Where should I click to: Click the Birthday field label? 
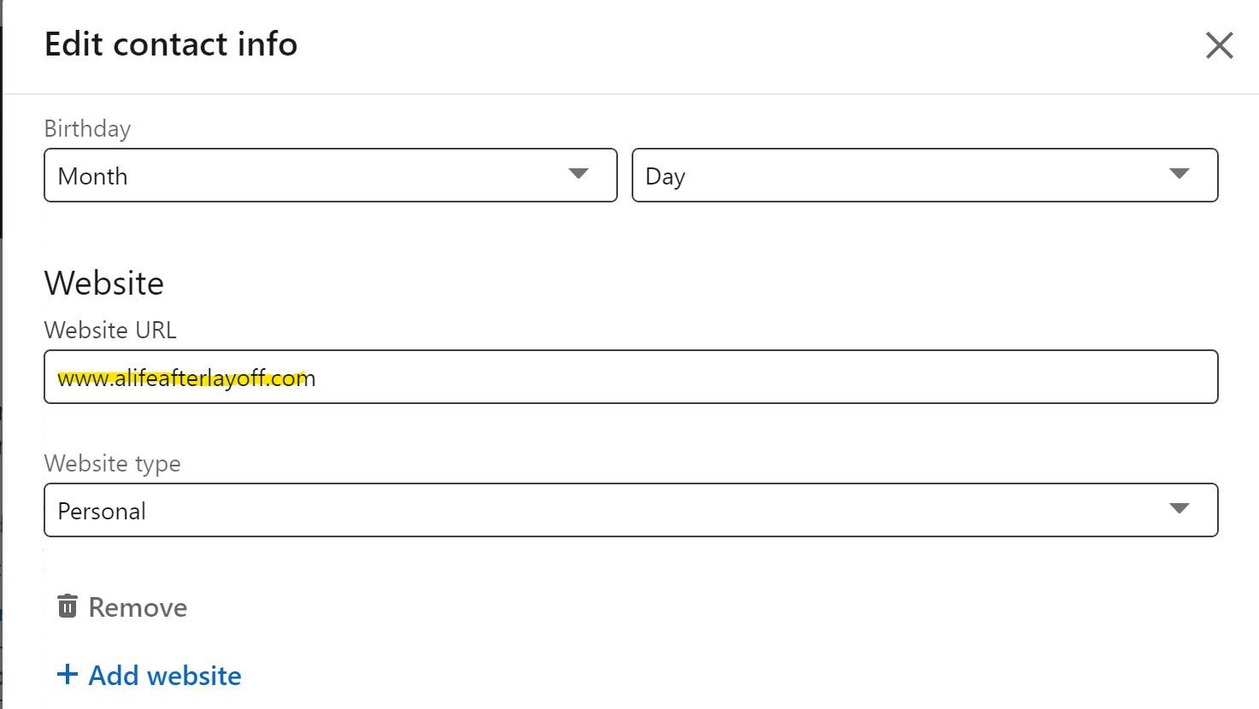pos(87,129)
